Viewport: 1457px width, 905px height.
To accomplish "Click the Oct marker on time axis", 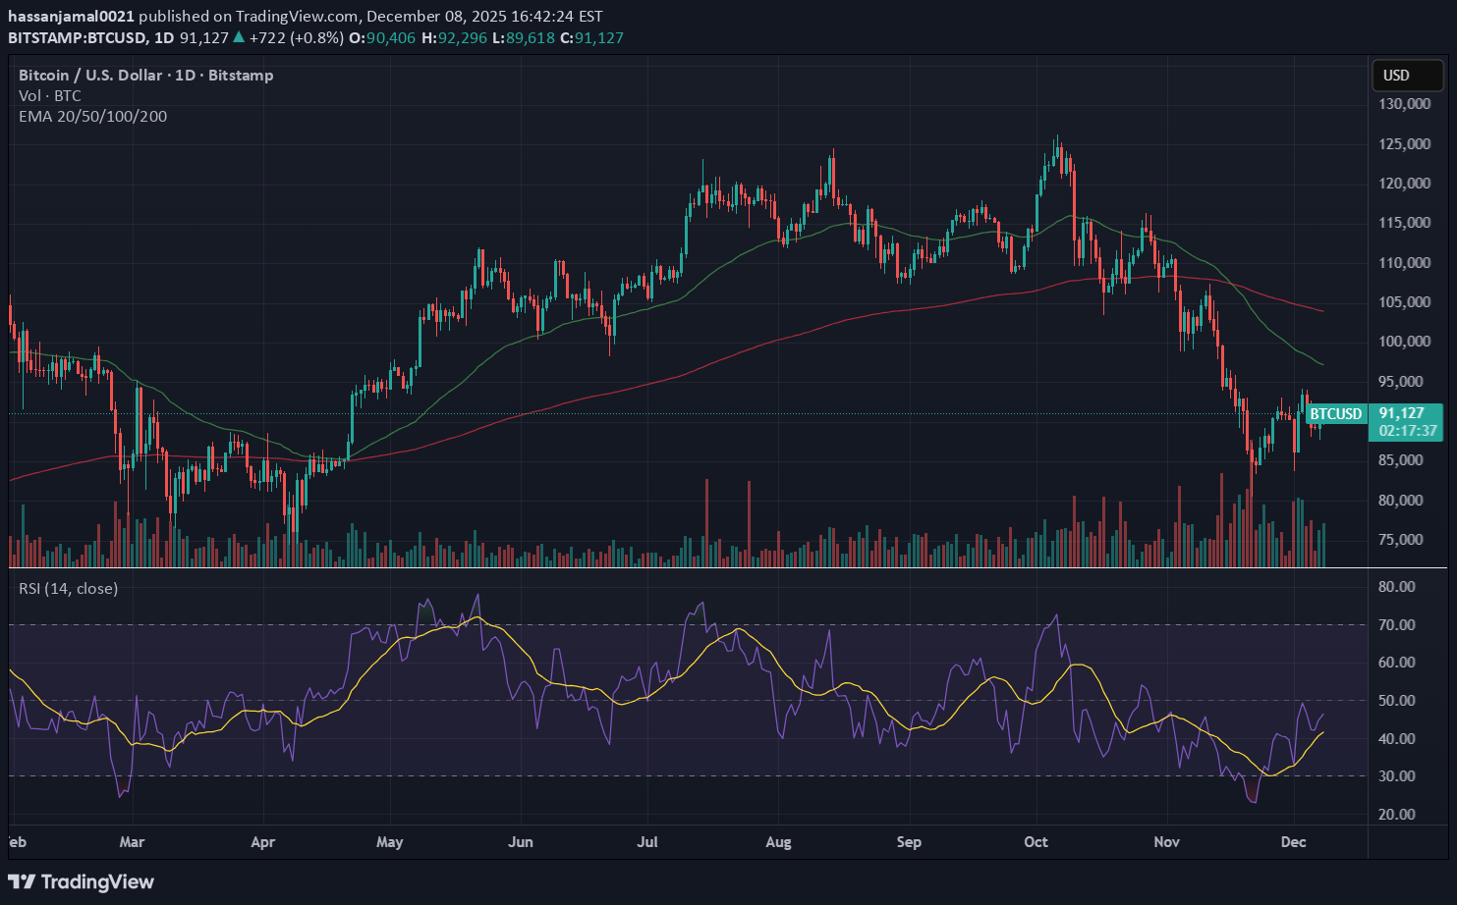I will [x=1037, y=842].
